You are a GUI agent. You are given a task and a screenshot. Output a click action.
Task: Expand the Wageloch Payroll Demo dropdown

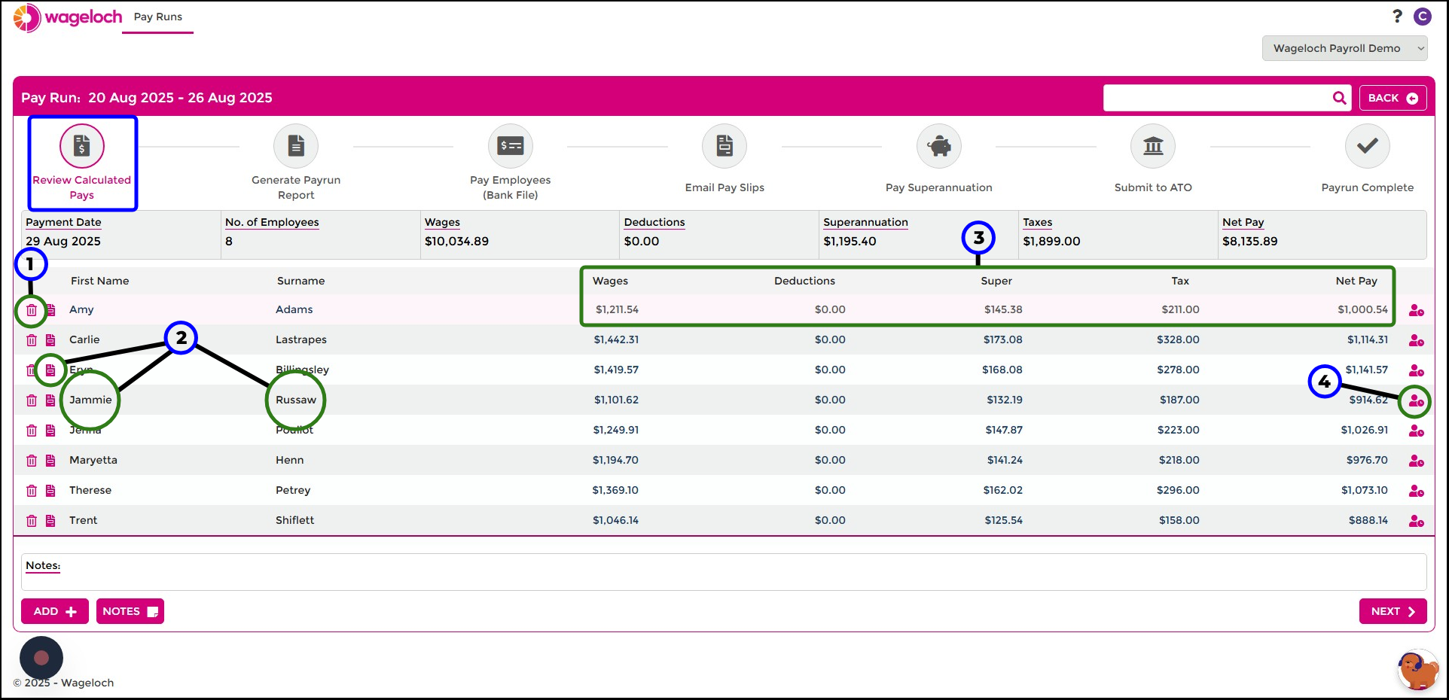tap(1344, 48)
